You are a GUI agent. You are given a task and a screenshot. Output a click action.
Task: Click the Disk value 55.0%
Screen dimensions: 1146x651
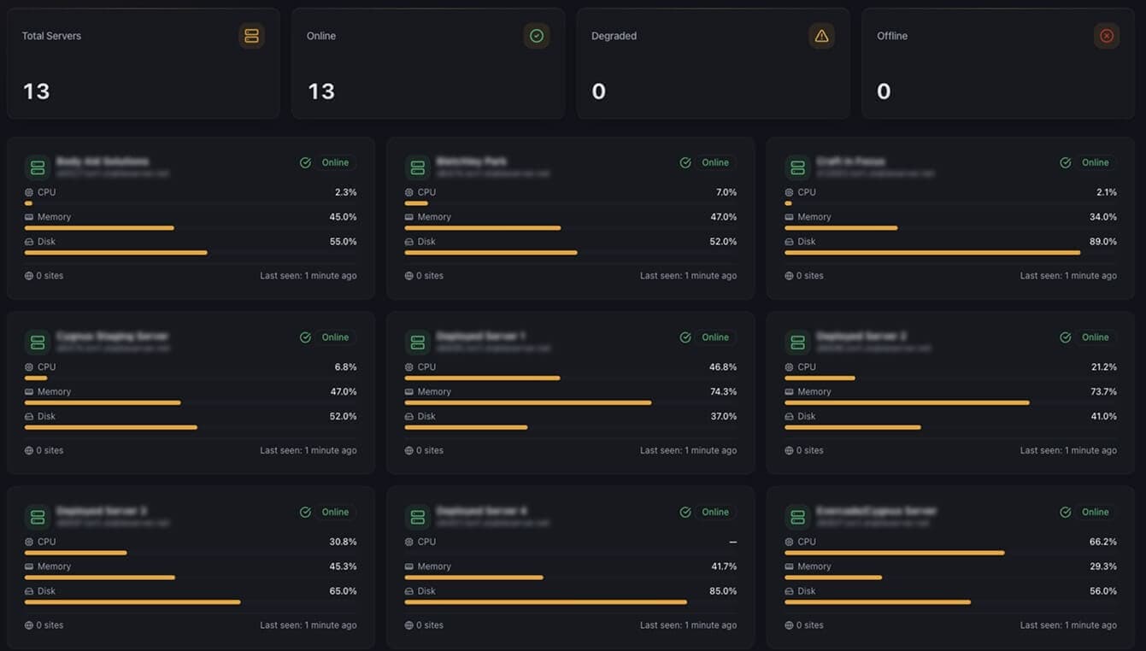coord(343,242)
